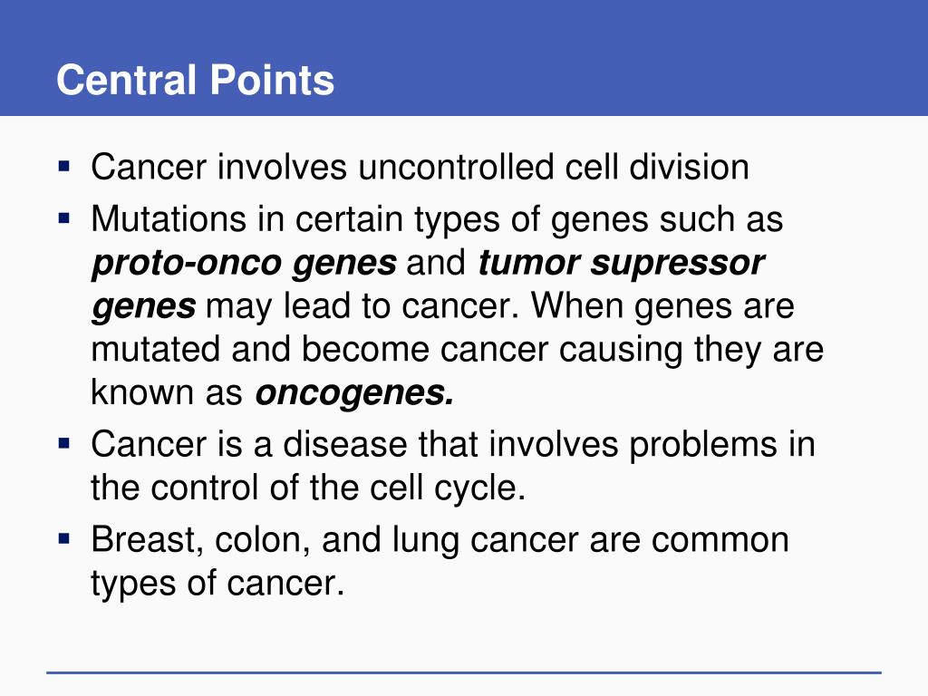Screen dimensions: 928x696
Task: Click the bullet marker beside 'Cancer is a disease'
Action: pyautogui.click(x=64, y=443)
